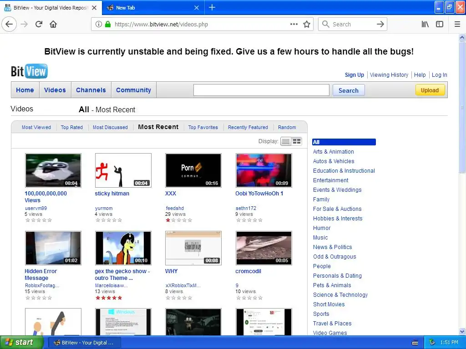Open the Library bookshelf icon
The width and height of the screenshot is (466, 349).
point(425,24)
